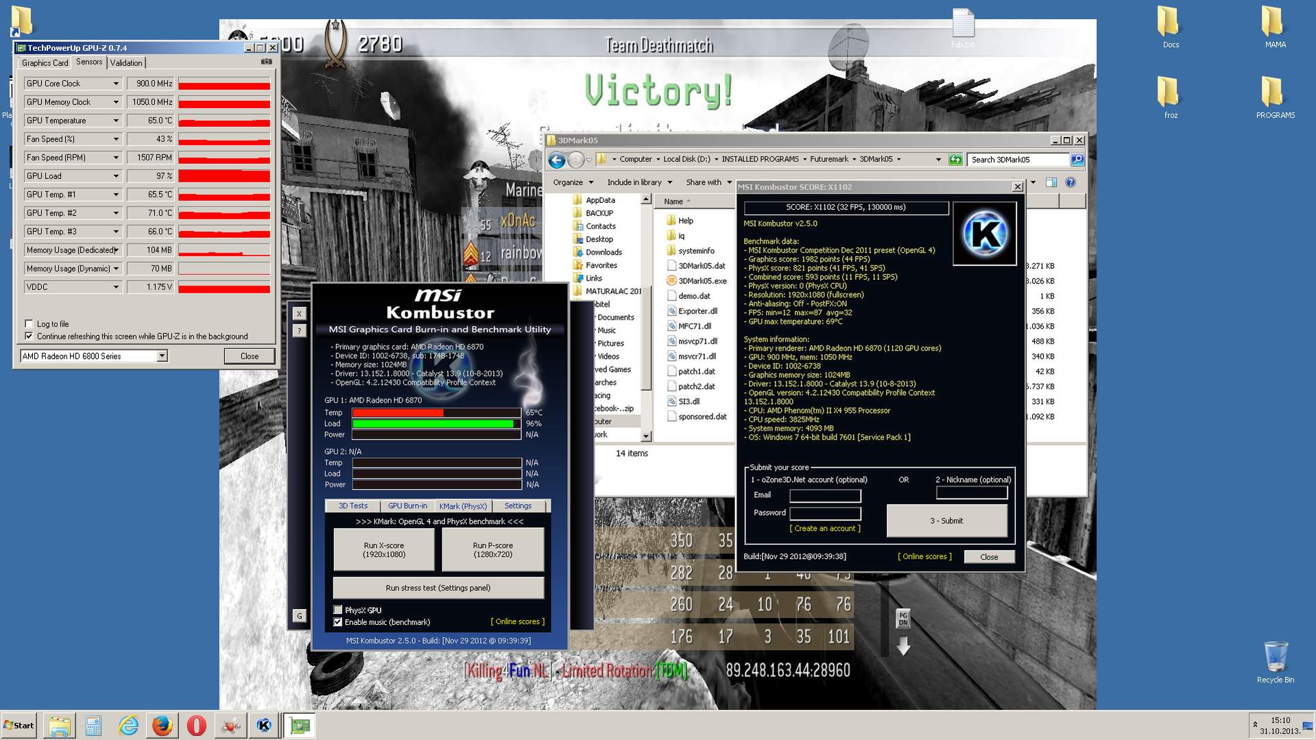
Task: Open AMD Radeon HD 6800 Series device dropdown
Action: pyautogui.click(x=162, y=356)
